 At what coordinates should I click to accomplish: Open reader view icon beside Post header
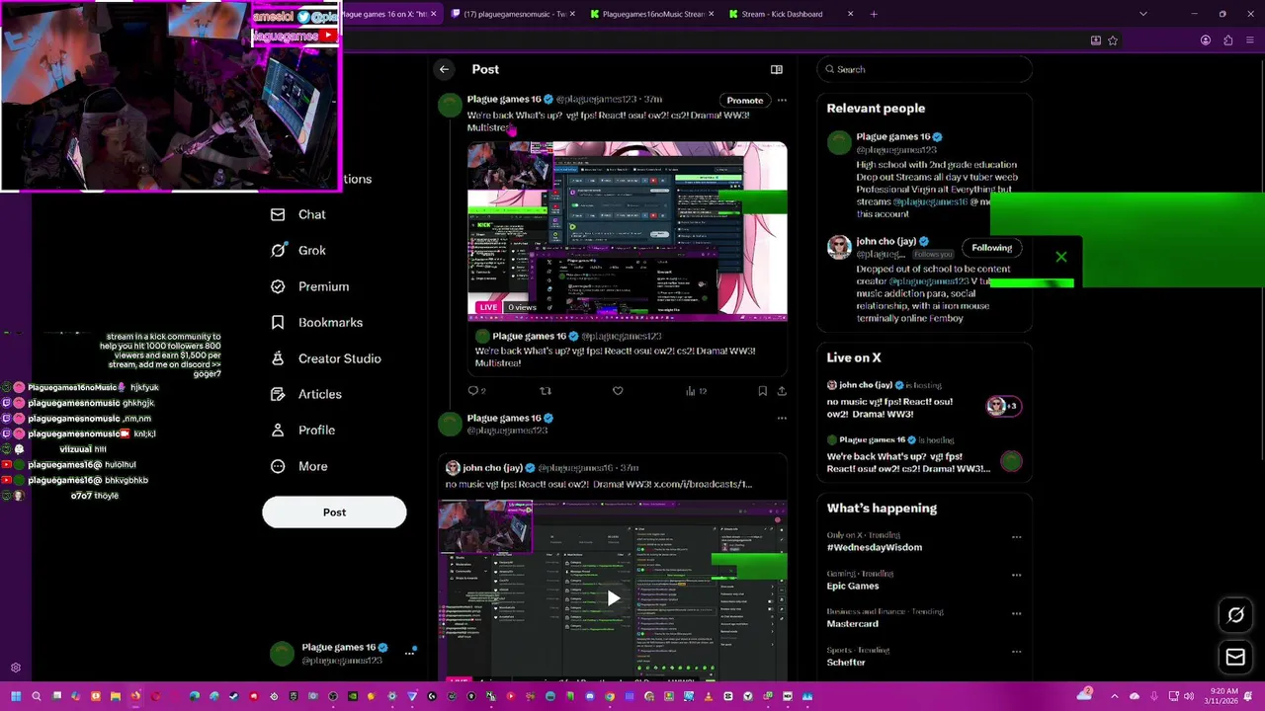tap(777, 69)
